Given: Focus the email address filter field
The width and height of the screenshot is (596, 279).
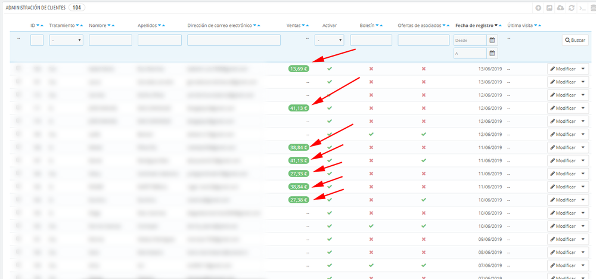Looking at the screenshot, I should click(234, 40).
